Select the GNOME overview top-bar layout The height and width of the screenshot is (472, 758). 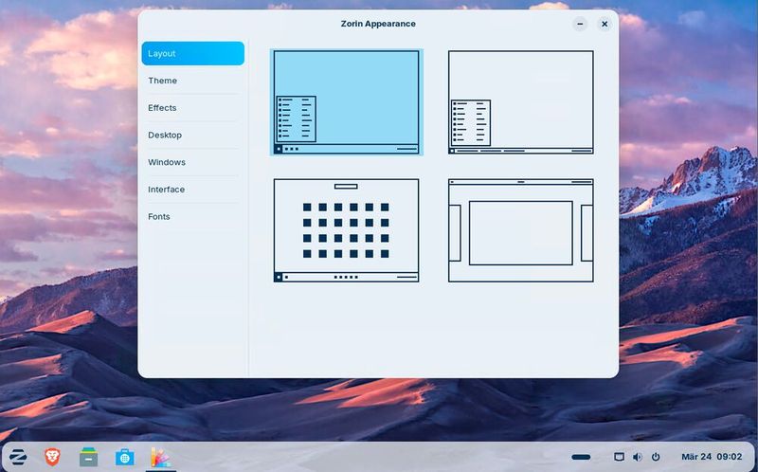pos(520,230)
